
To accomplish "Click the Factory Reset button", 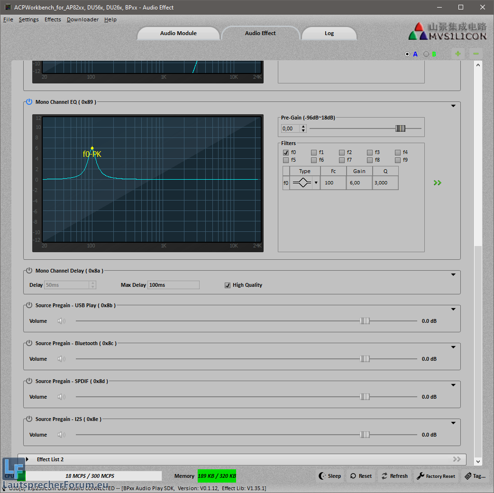I will pos(436,476).
